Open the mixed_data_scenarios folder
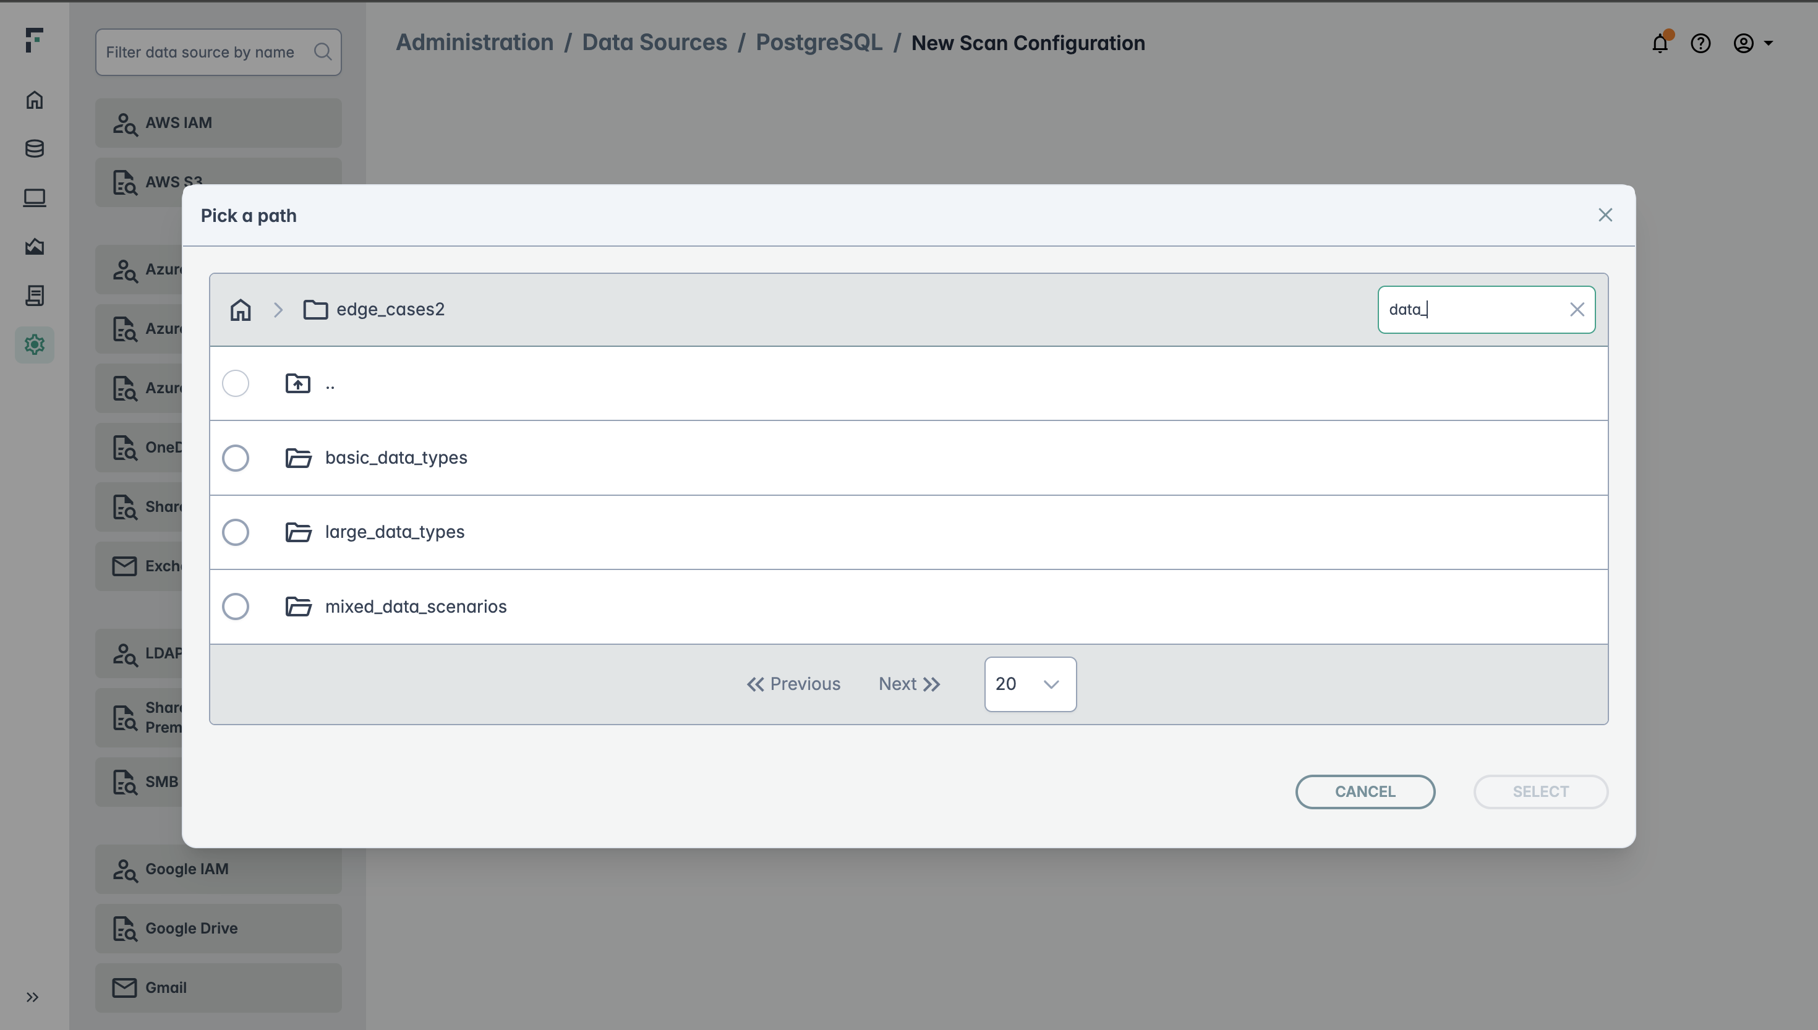The image size is (1818, 1030). (416, 607)
